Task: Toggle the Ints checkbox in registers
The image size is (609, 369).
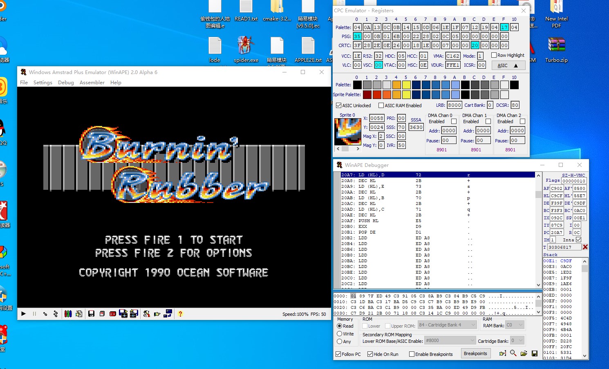Action: tap(578, 240)
